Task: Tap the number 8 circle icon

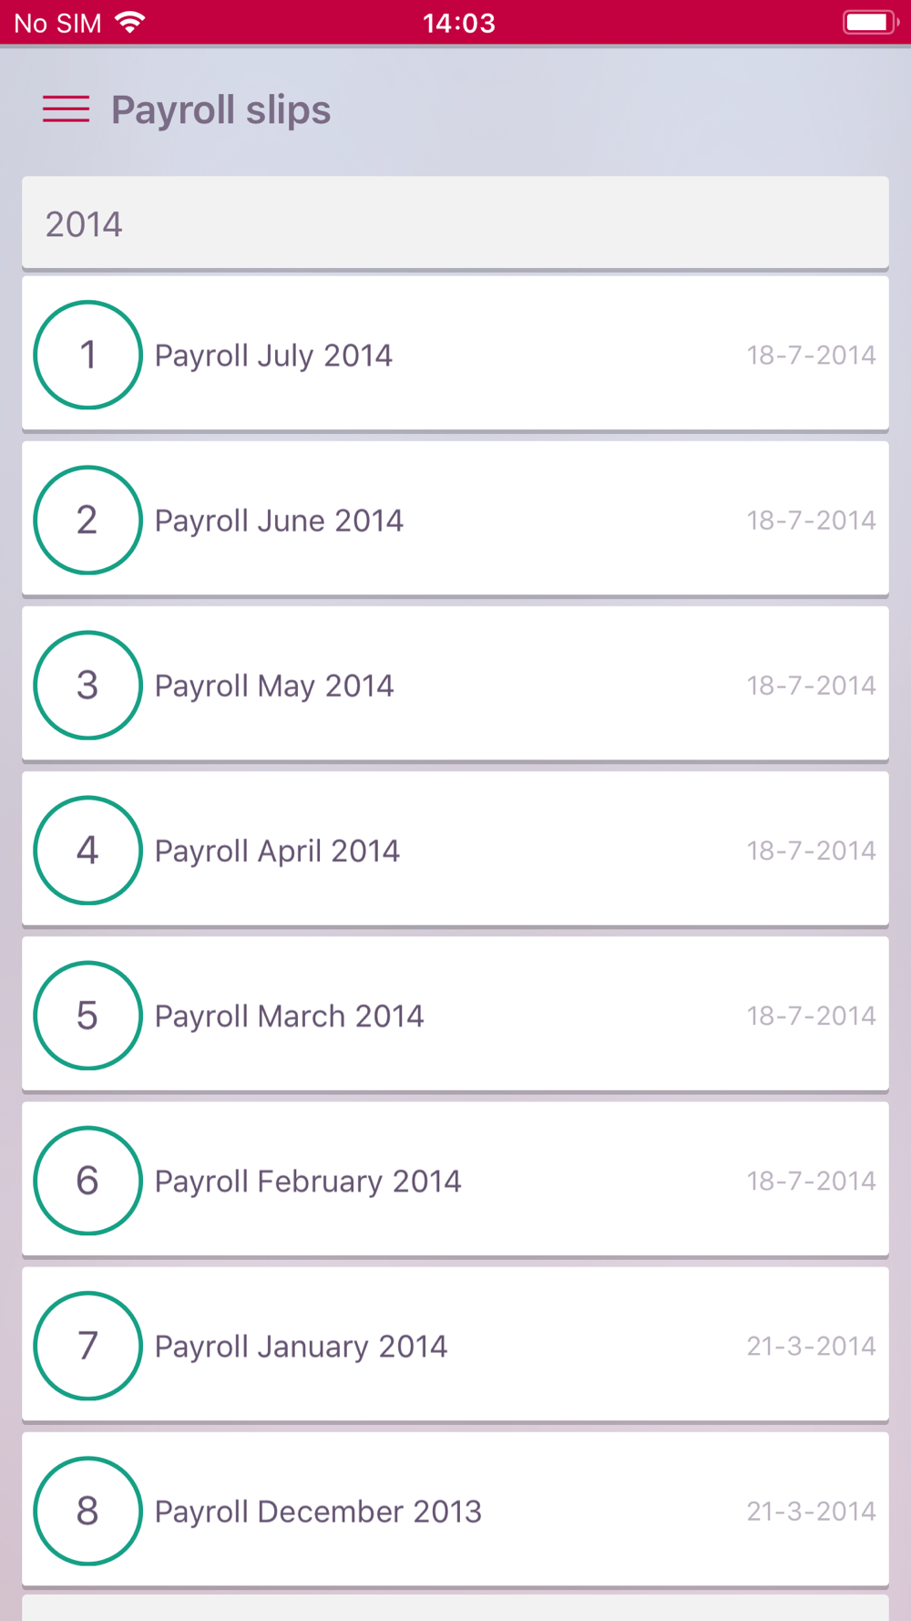Action: click(87, 1510)
